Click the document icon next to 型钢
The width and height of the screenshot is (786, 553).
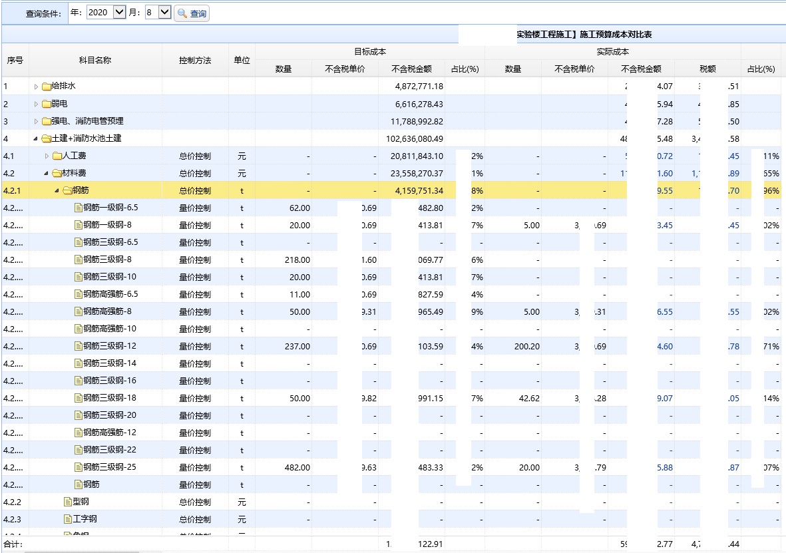67,502
